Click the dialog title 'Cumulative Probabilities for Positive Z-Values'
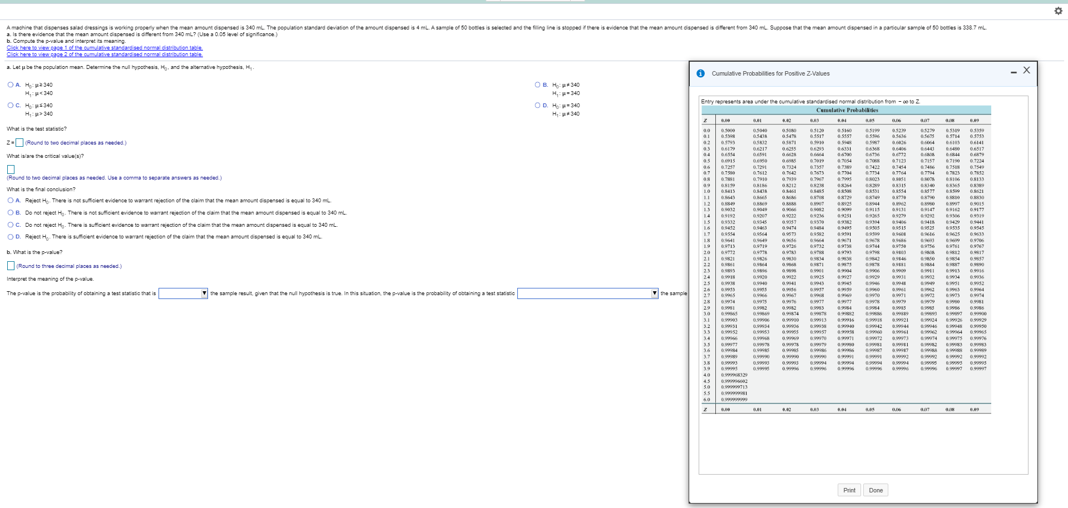Screen dimensions: 1068x508 coord(770,74)
